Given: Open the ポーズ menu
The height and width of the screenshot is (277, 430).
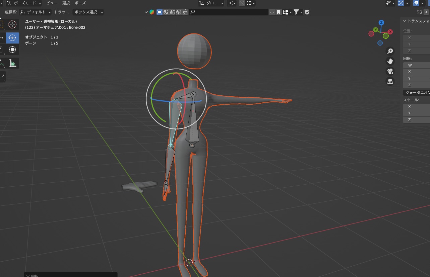Looking at the screenshot, I should coord(79,3).
